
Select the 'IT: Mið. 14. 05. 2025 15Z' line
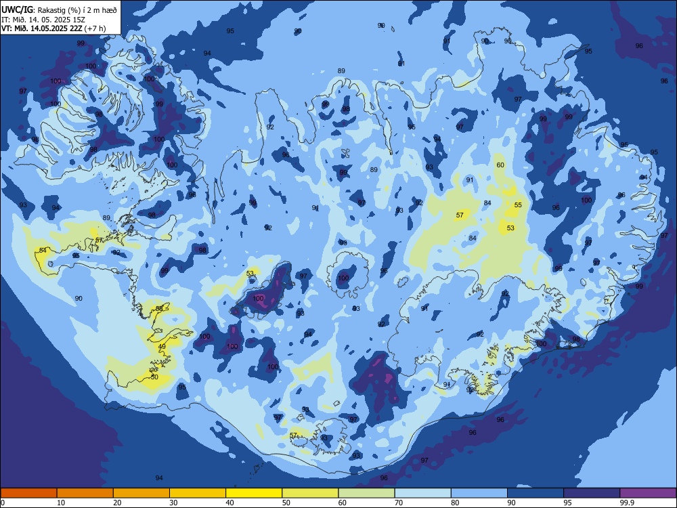coord(43,20)
